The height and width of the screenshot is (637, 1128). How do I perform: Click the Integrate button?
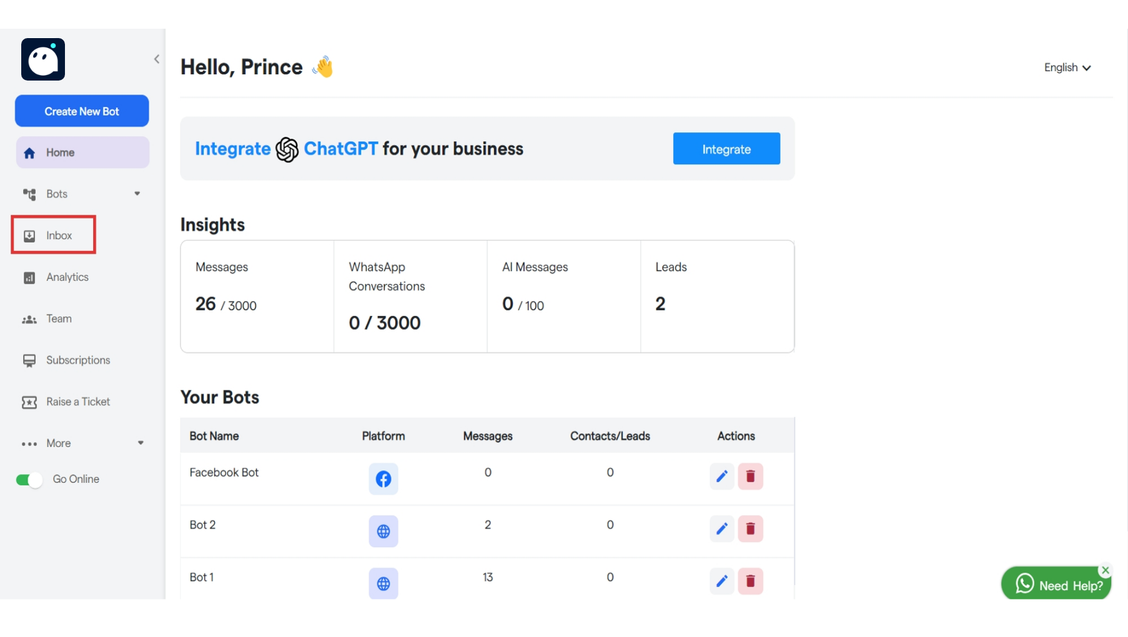[726, 149]
